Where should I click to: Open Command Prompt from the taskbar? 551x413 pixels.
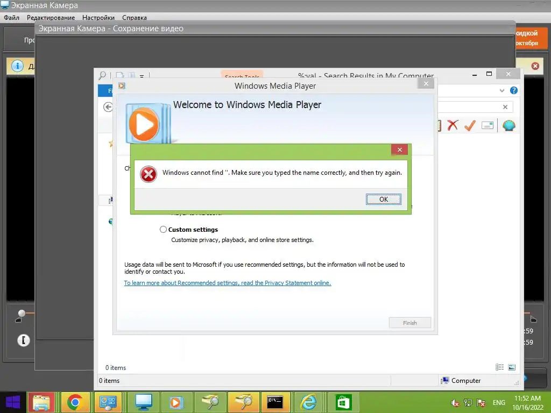[x=275, y=402]
